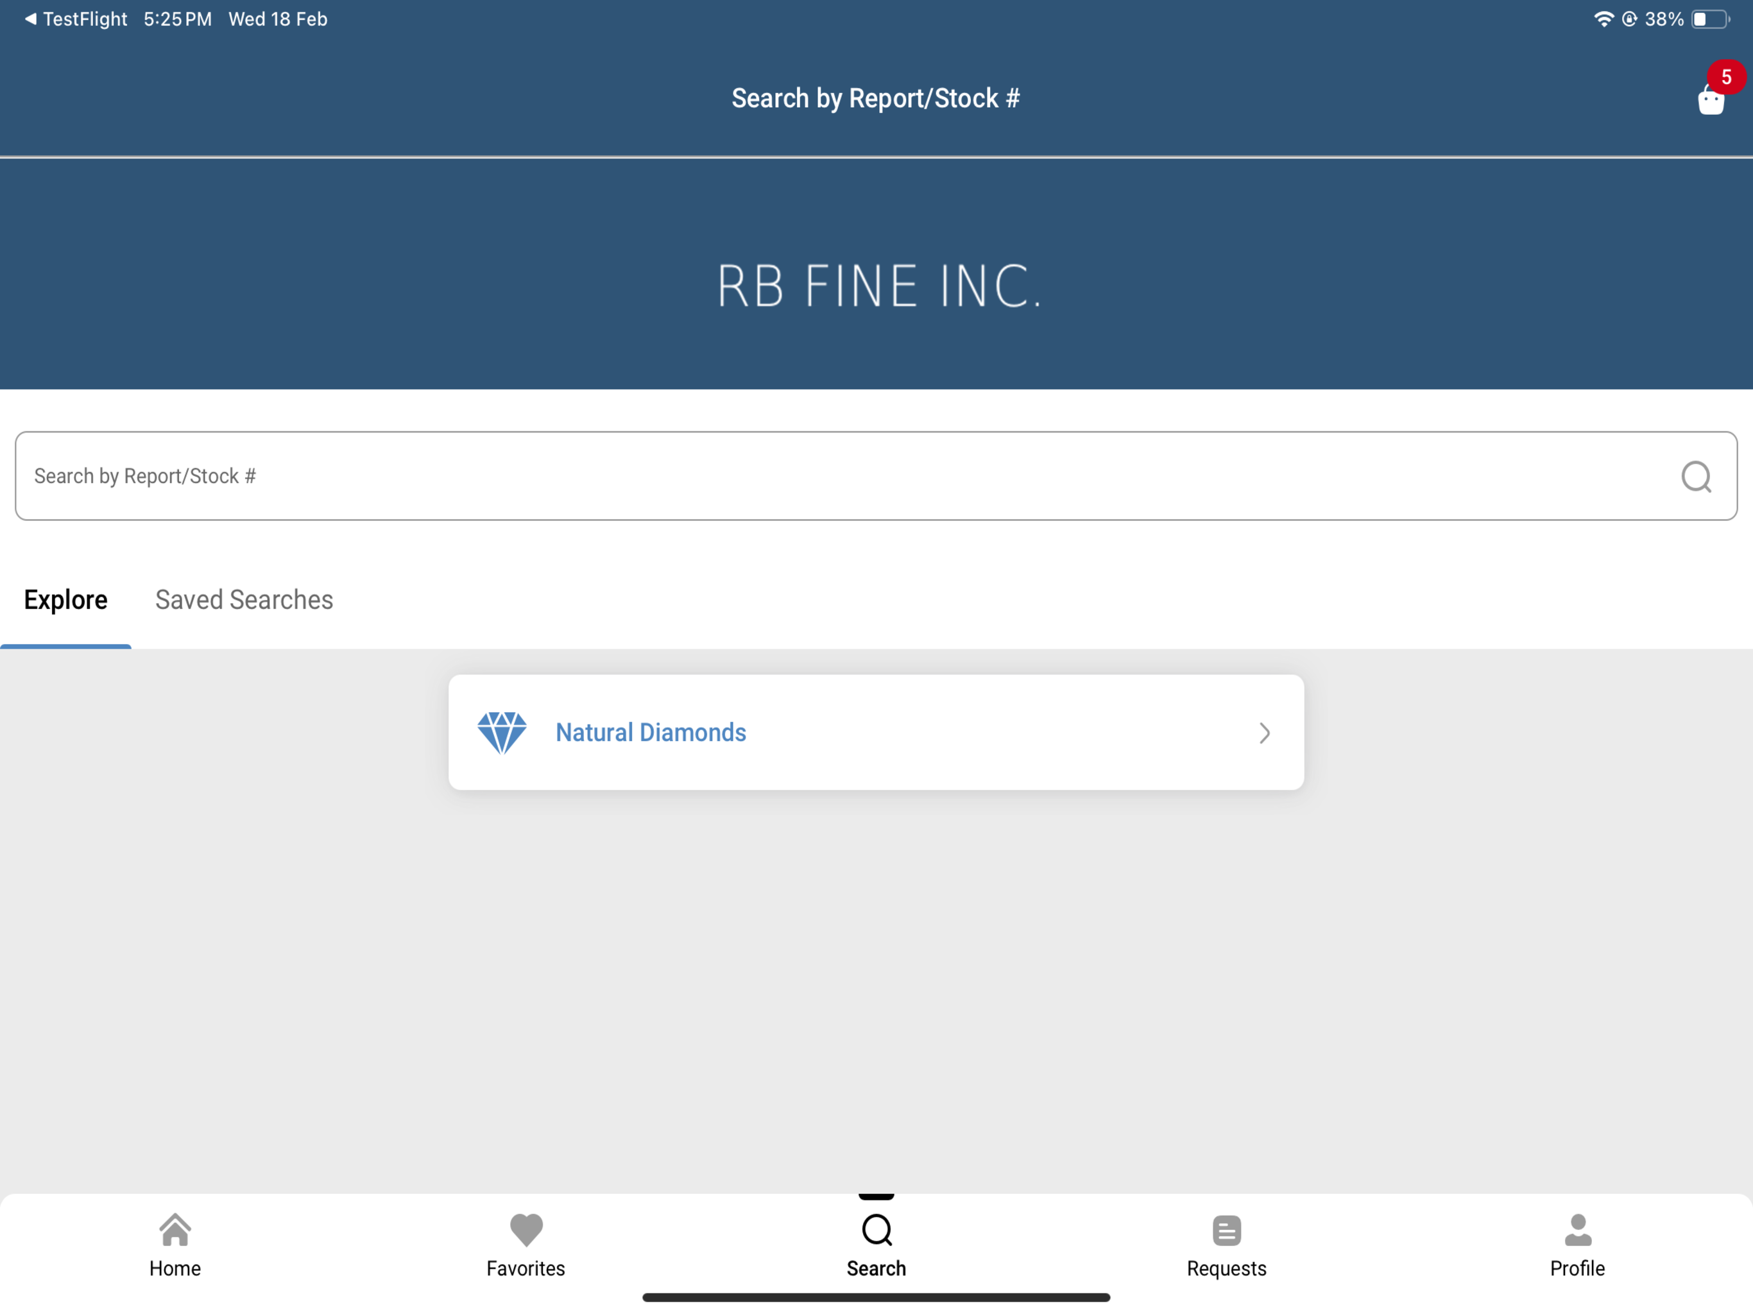
Task: Focus the Search by Report/Stock # field
Action: click(x=876, y=475)
